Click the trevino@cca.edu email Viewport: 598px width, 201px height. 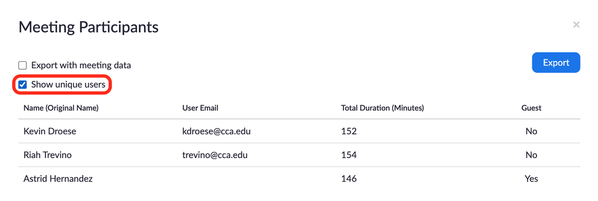(x=215, y=155)
